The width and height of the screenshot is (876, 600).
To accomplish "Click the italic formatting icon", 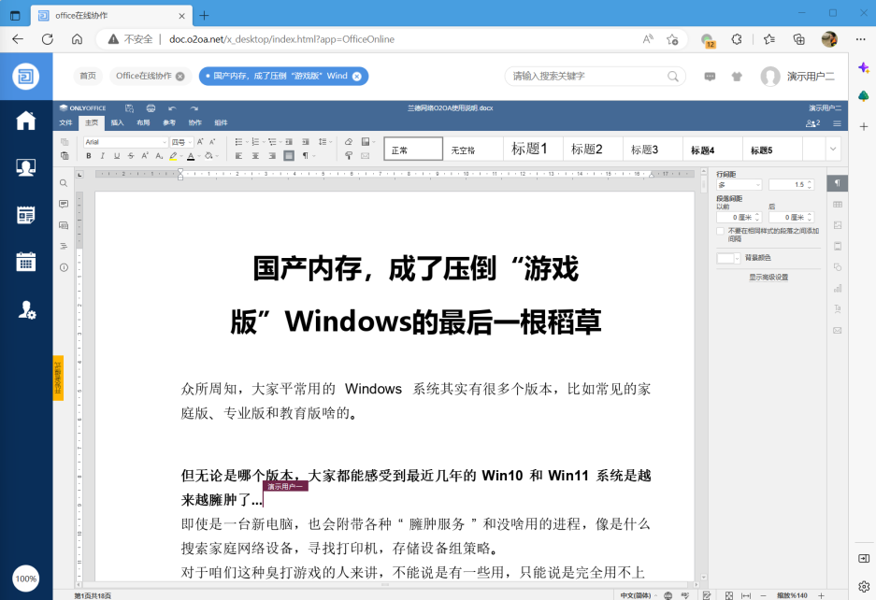I will pyautogui.click(x=103, y=156).
